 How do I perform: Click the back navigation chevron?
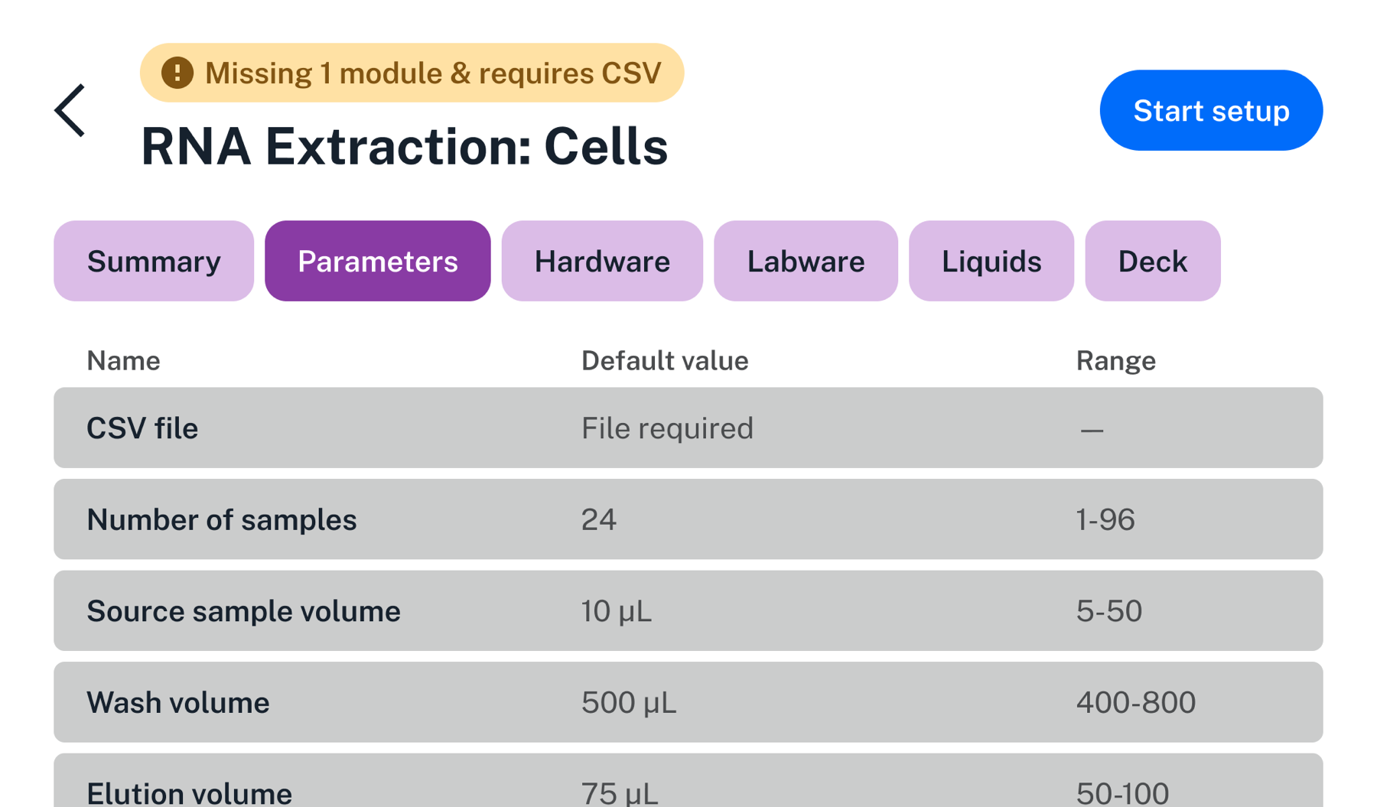[x=70, y=110]
